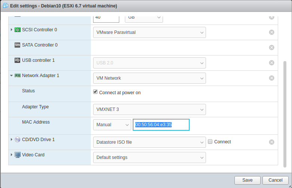
Task: Expand the SCSI Controller 0 row
Action: tap(11, 29)
